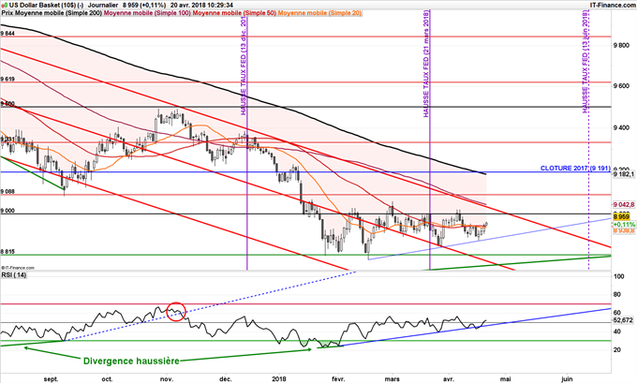Open the IT-Finance.com link at top right
637x383 pixels.
(x=613, y=5)
